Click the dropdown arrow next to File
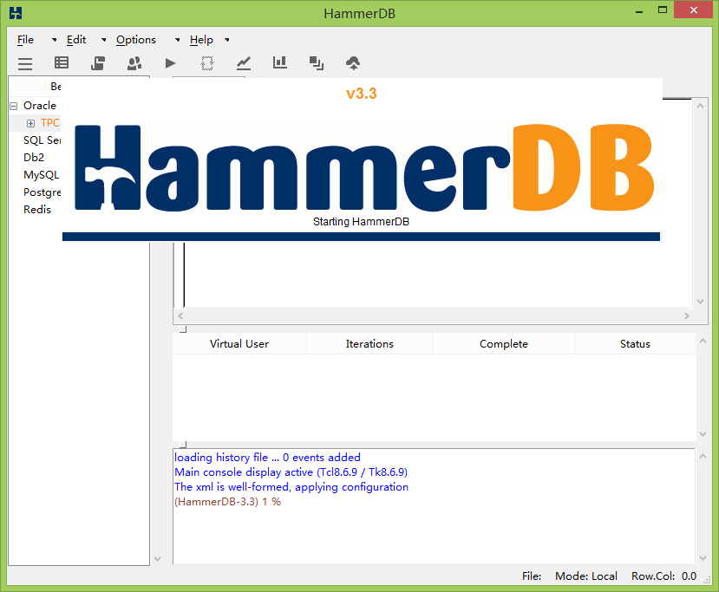This screenshot has width=719, height=592. pos(55,41)
